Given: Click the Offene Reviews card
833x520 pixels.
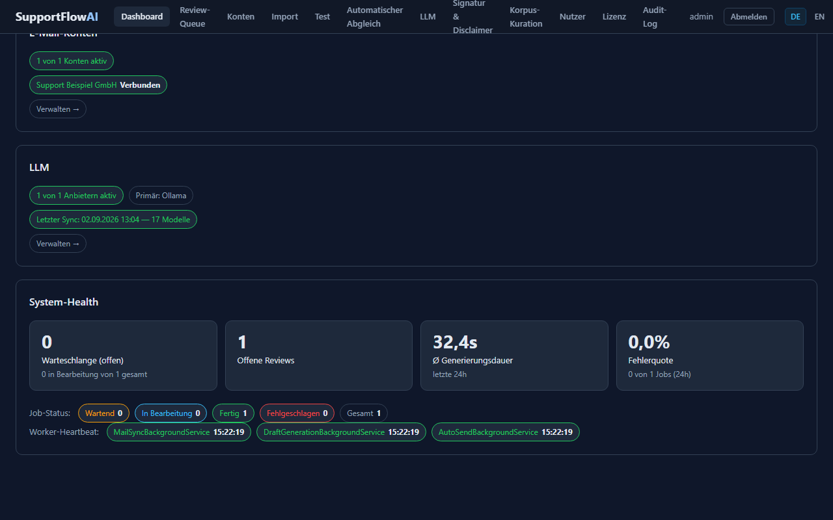Looking at the screenshot, I should click(x=319, y=356).
